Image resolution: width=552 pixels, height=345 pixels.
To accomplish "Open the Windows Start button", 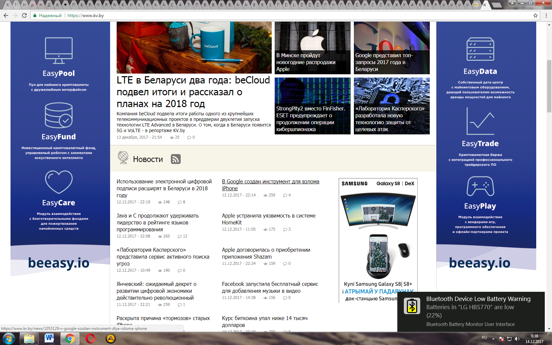I will point(9,338).
